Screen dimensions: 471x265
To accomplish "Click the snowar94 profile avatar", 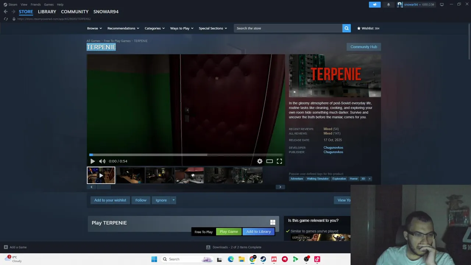I will (x=400, y=4).
